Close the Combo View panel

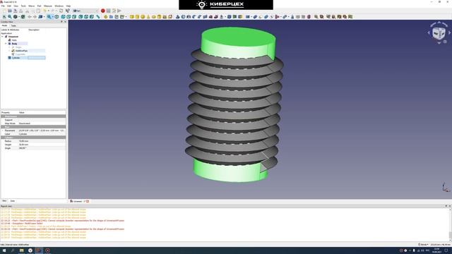coord(65,22)
